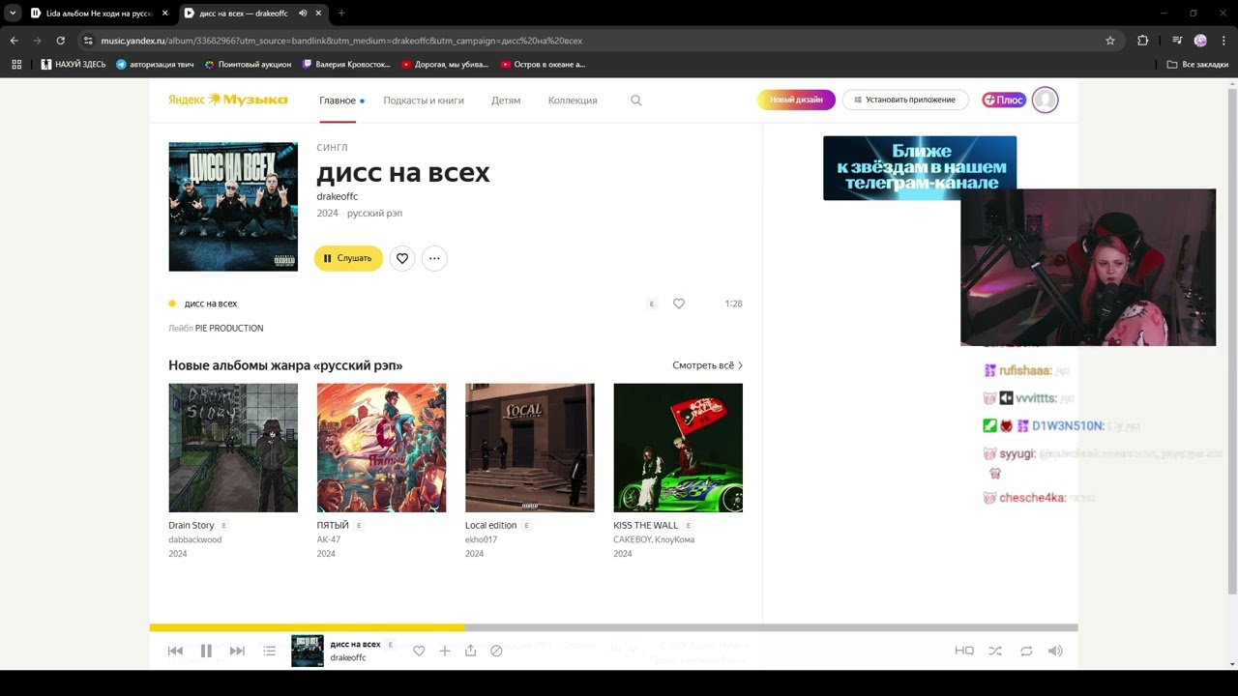
Task: Mute the диcс на всех tab audio icon
Action: (303, 14)
